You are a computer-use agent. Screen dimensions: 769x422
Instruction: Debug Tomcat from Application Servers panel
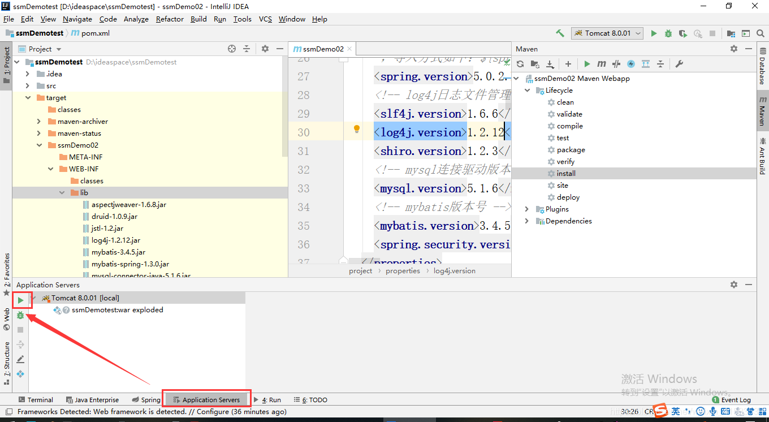click(x=20, y=315)
